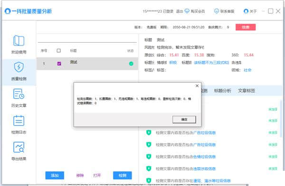Click the 联系客服 customer service icon
The height and width of the screenshot is (186, 285).
click(x=217, y=11)
